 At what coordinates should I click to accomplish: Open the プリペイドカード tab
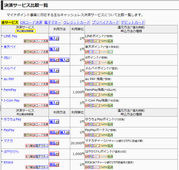[x=106, y=22]
